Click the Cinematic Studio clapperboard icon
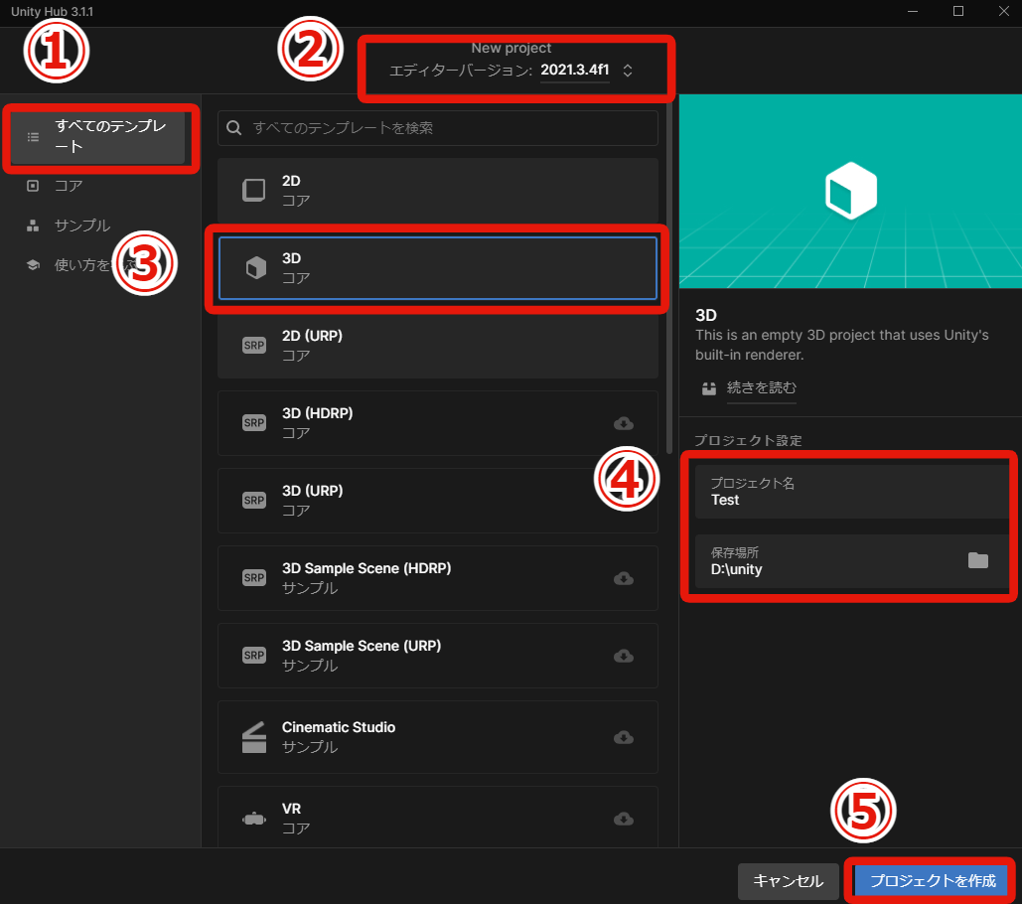Viewport: 1022px width, 904px height. click(x=254, y=737)
